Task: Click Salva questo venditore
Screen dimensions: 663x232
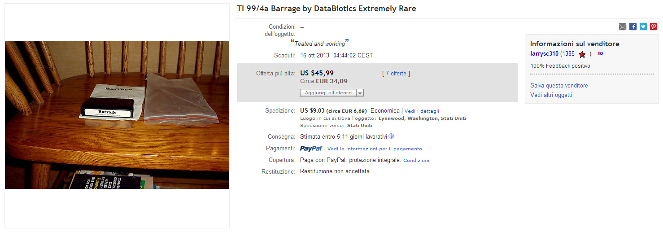Action: point(559,85)
